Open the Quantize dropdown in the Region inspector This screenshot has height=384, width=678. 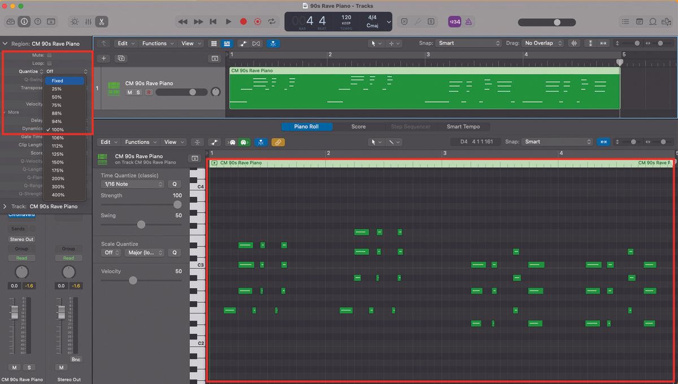coord(62,71)
